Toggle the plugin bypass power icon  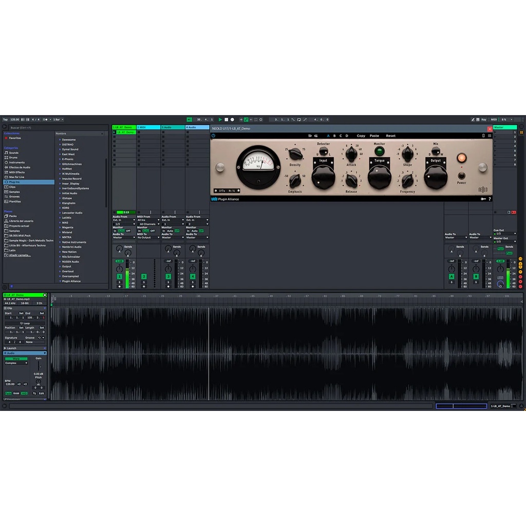213,136
